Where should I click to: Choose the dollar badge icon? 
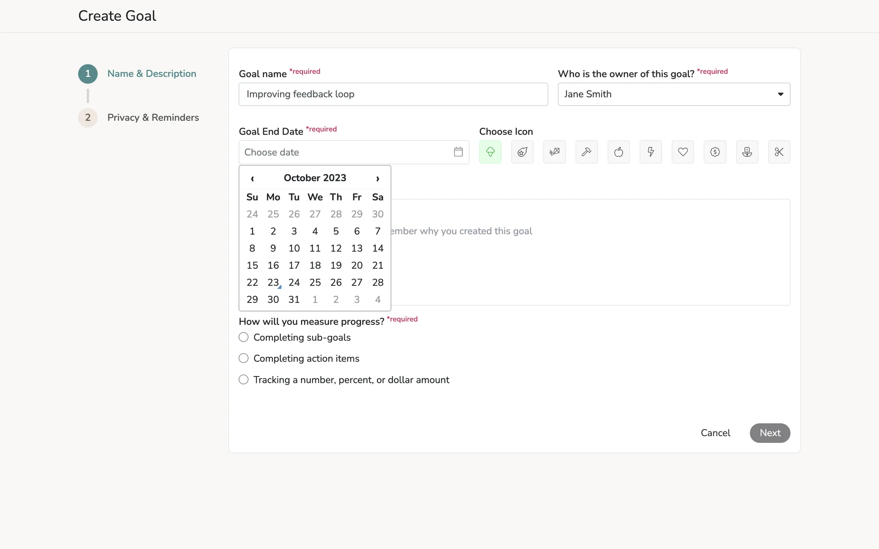[715, 152]
